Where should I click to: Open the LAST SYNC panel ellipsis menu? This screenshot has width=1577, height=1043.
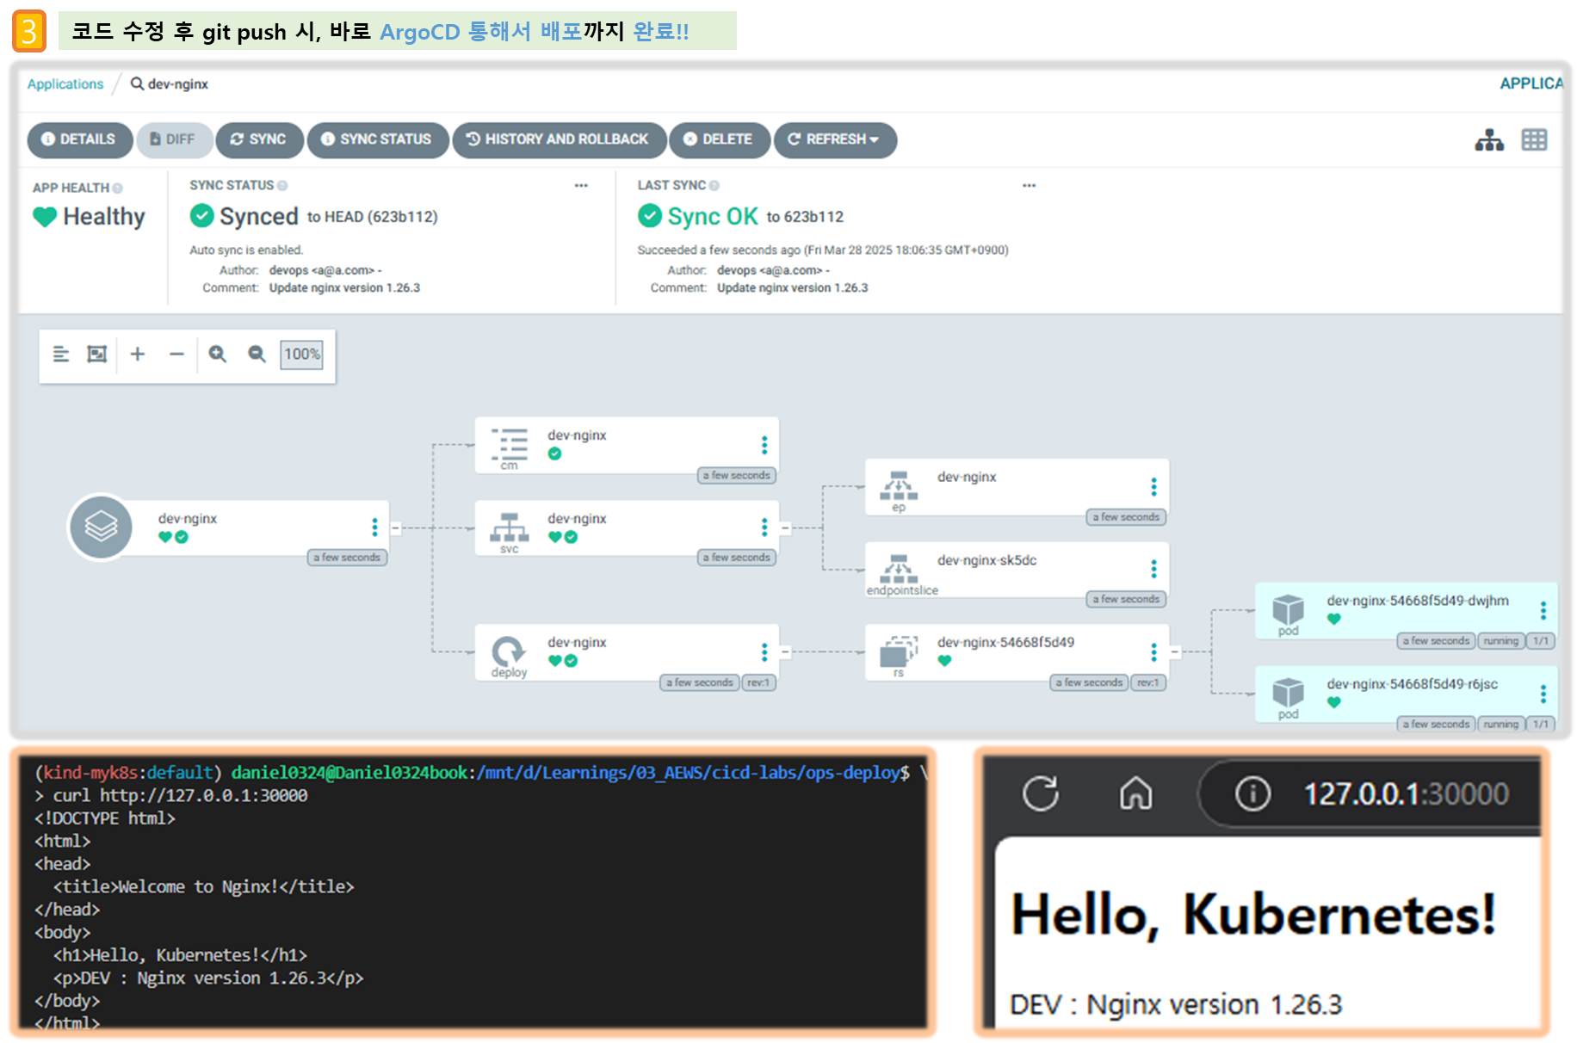(x=1029, y=185)
